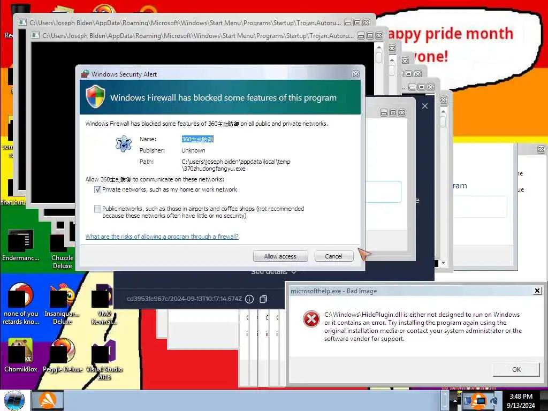The height and width of the screenshot is (411, 548).
Task: Click the Windows Security Alert title icon
Action: click(x=85, y=74)
